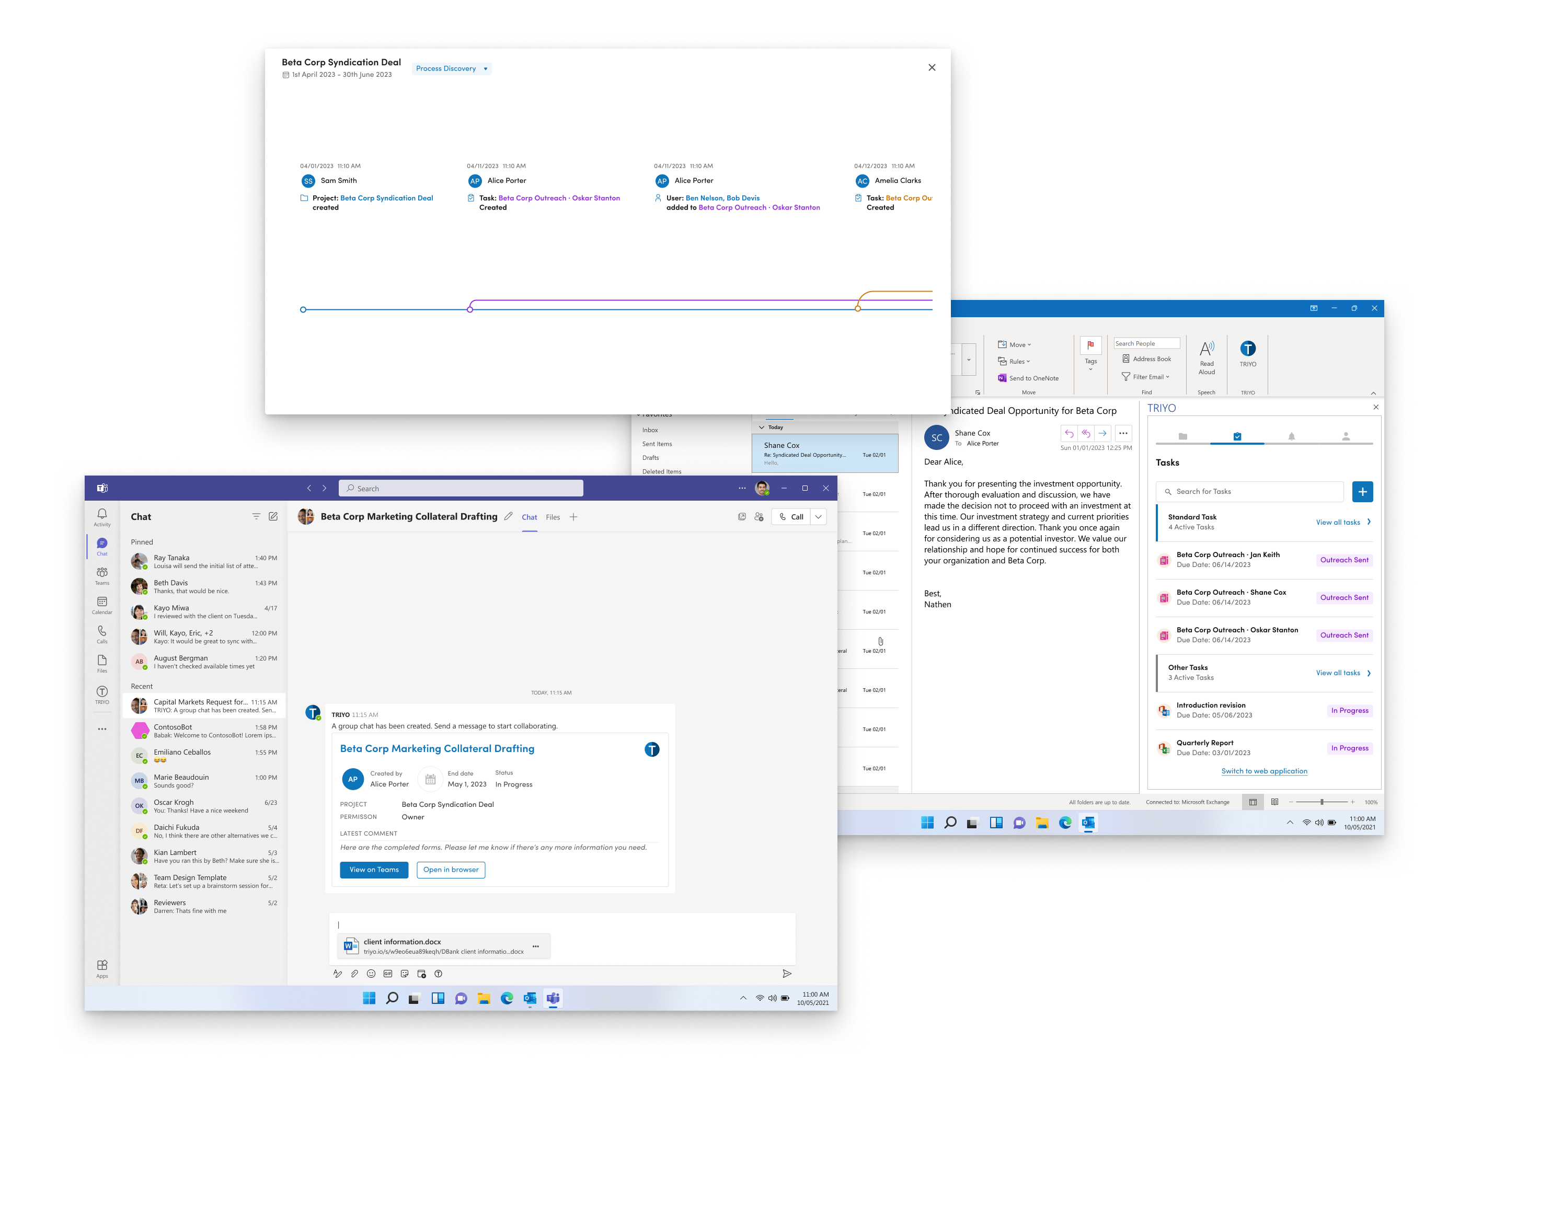
Task: Select the notifications bell tab in TRIYO panel
Action: click(x=1291, y=436)
